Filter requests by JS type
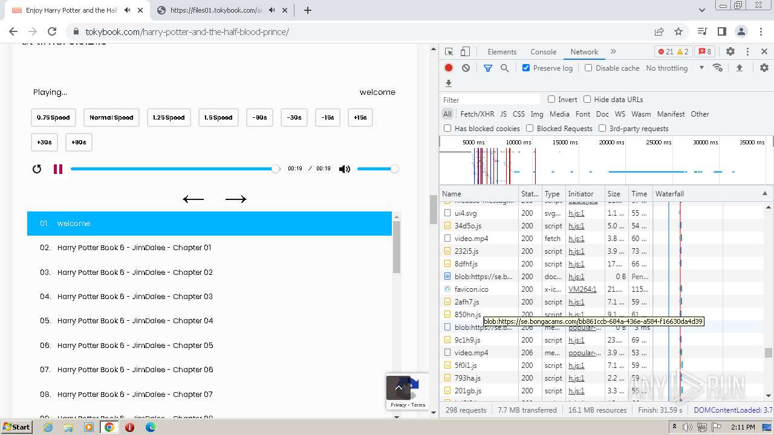Image resolution: width=774 pixels, height=435 pixels. pyautogui.click(x=504, y=114)
